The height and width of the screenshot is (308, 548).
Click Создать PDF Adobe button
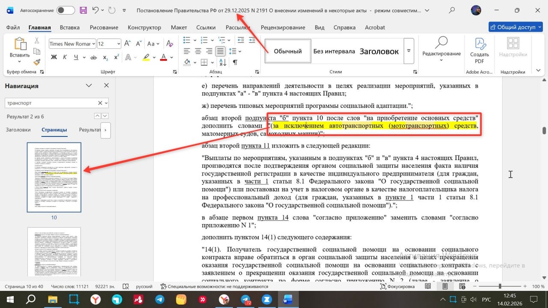click(x=479, y=51)
